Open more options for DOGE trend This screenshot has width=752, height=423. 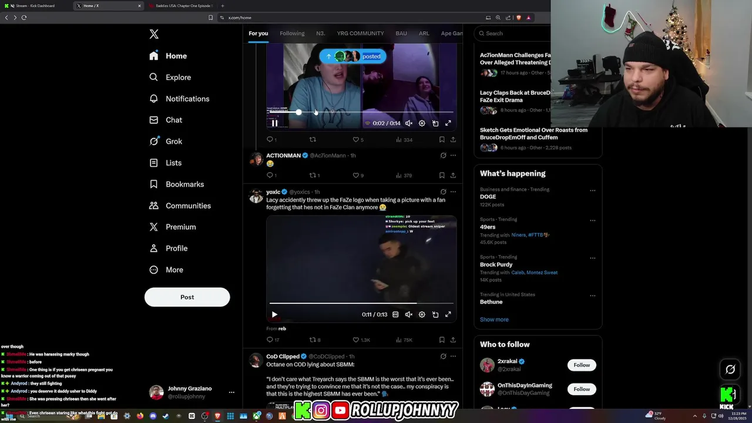pos(592,190)
